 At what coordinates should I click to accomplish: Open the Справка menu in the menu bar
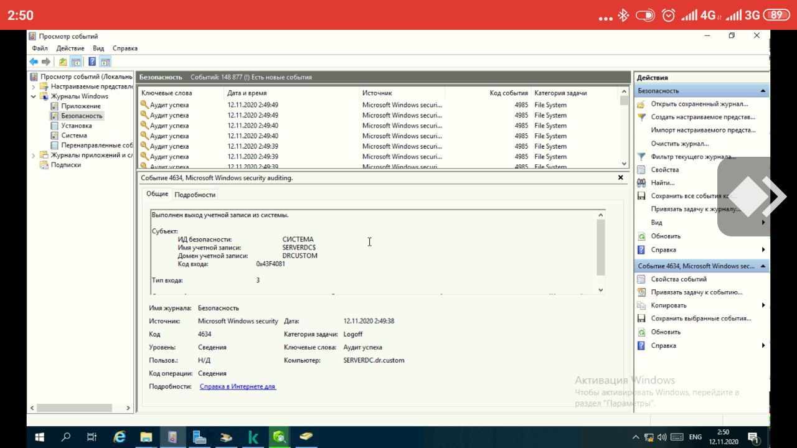tap(125, 48)
